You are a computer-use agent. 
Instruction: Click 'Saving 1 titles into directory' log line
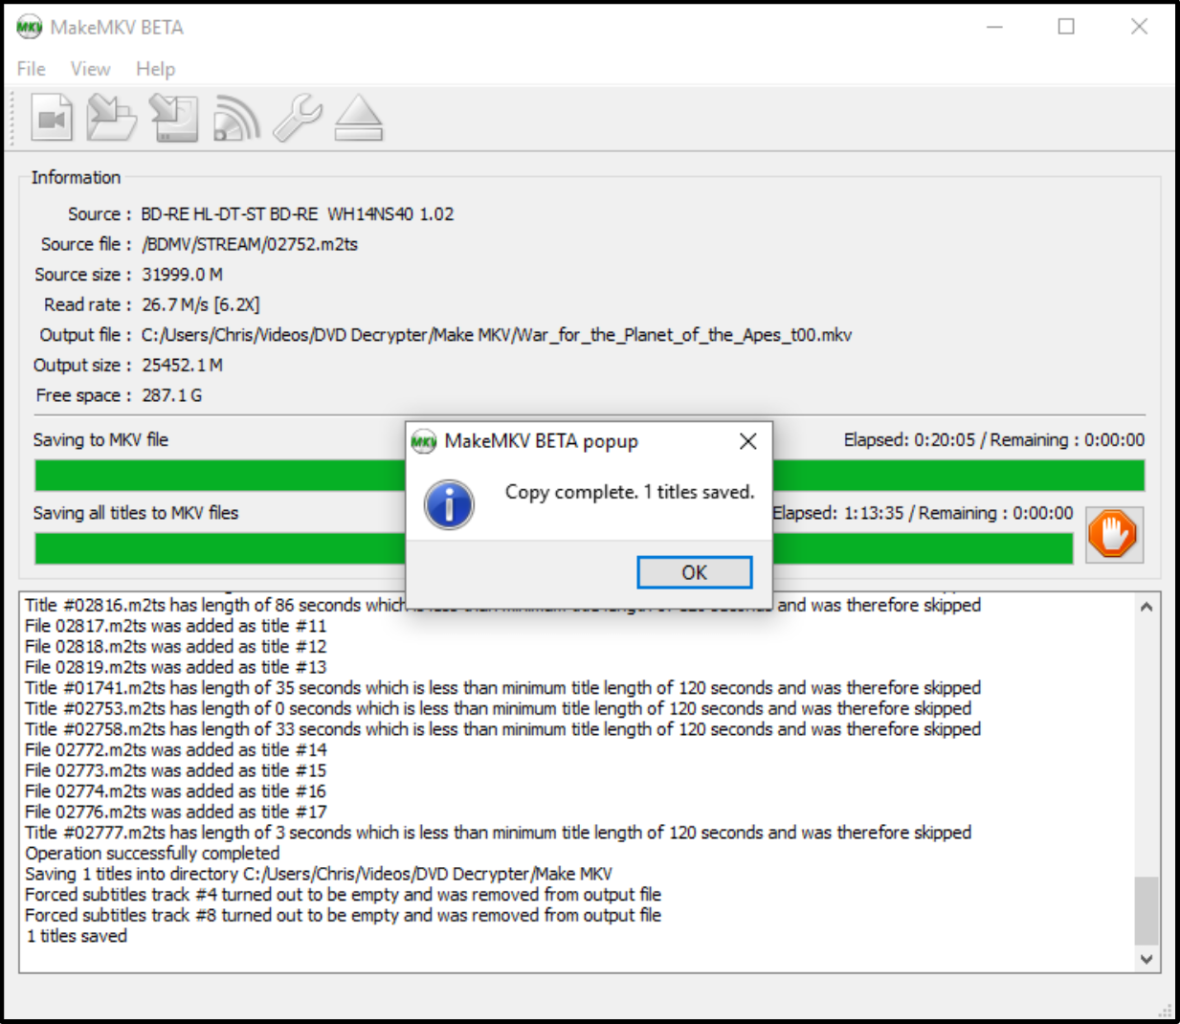click(319, 874)
